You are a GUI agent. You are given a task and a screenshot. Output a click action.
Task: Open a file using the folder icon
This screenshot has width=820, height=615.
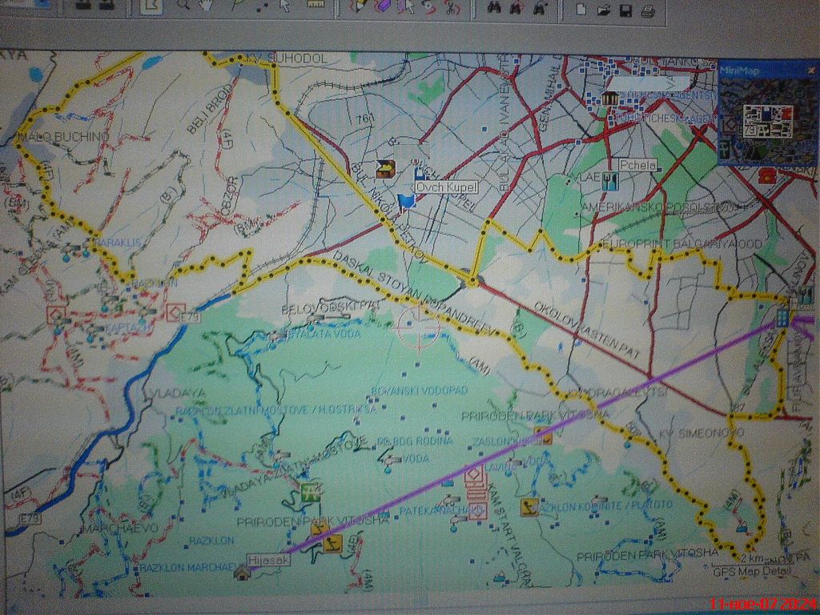[604, 10]
